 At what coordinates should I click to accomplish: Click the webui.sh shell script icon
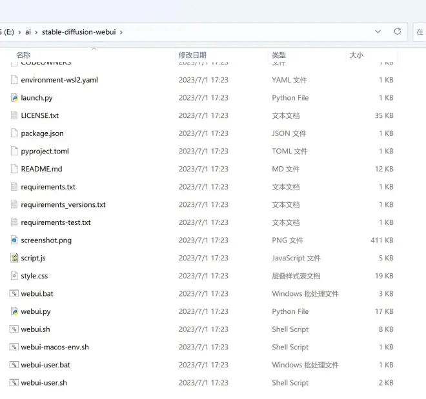14,329
